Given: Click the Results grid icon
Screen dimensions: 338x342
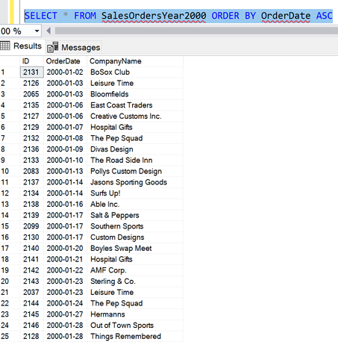Looking at the screenshot, I should [x=5, y=46].
